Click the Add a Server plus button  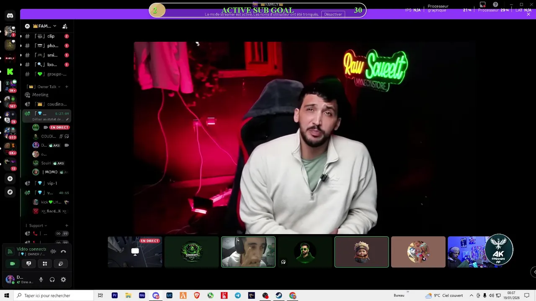tap(10, 179)
